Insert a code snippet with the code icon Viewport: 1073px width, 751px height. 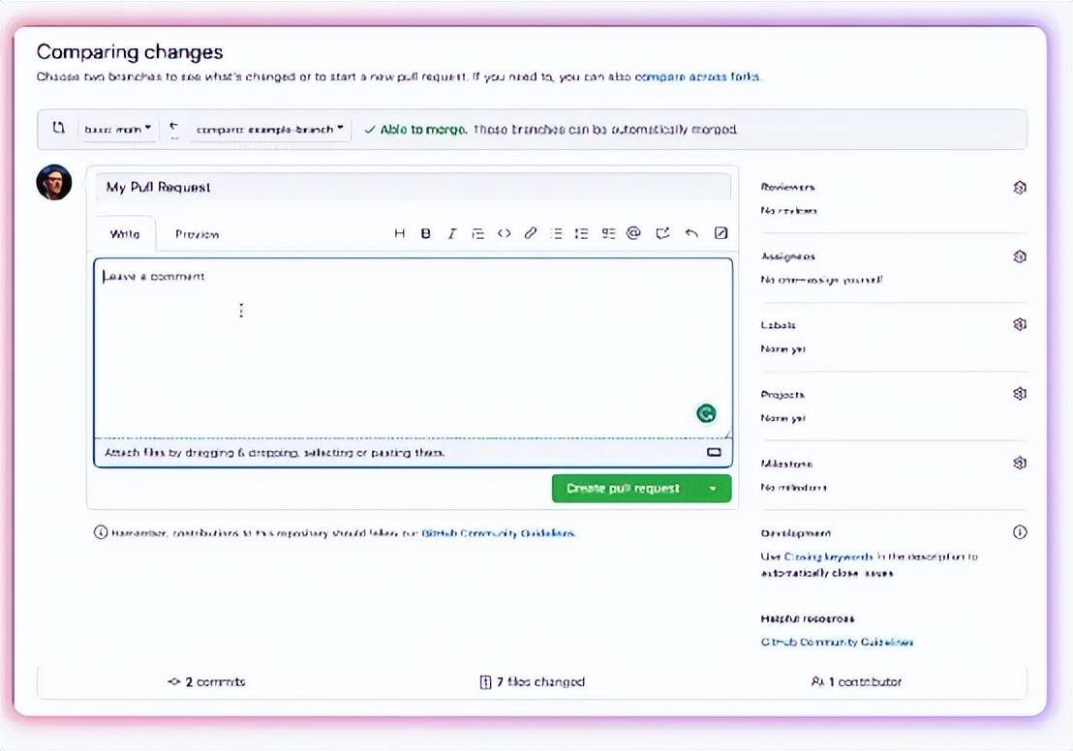[504, 233]
